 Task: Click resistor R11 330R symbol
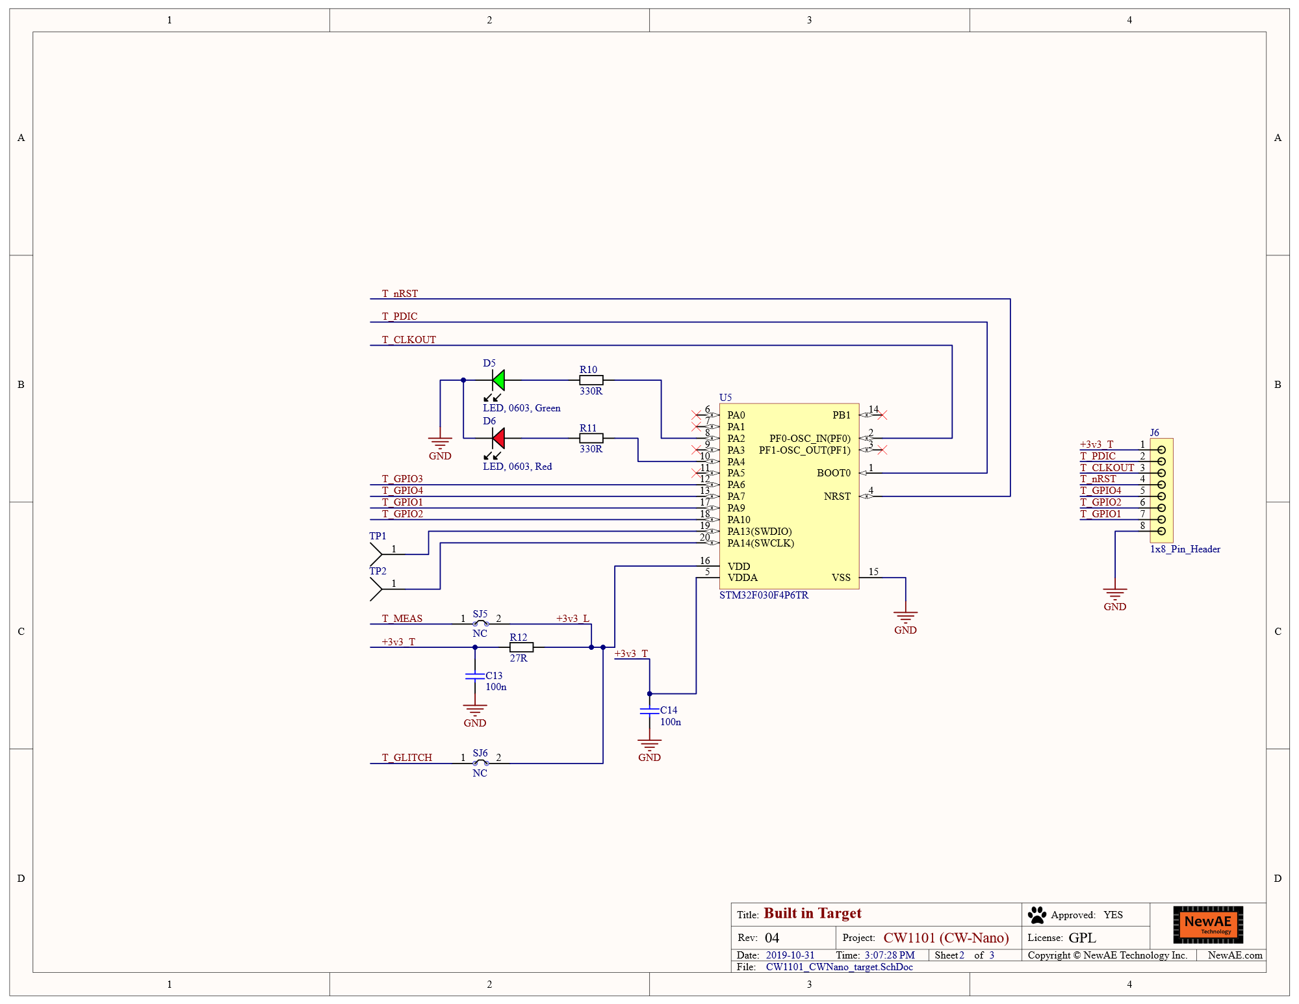point(591,439)
